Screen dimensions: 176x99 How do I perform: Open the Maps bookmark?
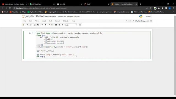click(x=23, y=12)
